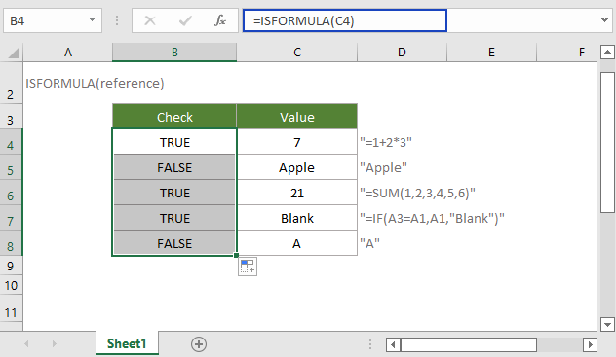
Task: Click the vertical scrollbar down arrow
Action: (607, 325)
